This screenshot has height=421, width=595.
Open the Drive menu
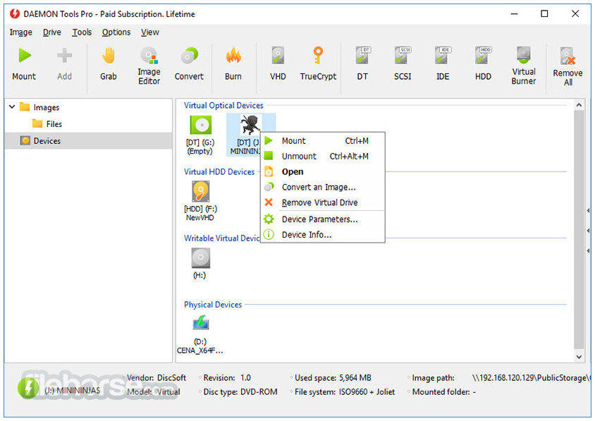[52, 32]
